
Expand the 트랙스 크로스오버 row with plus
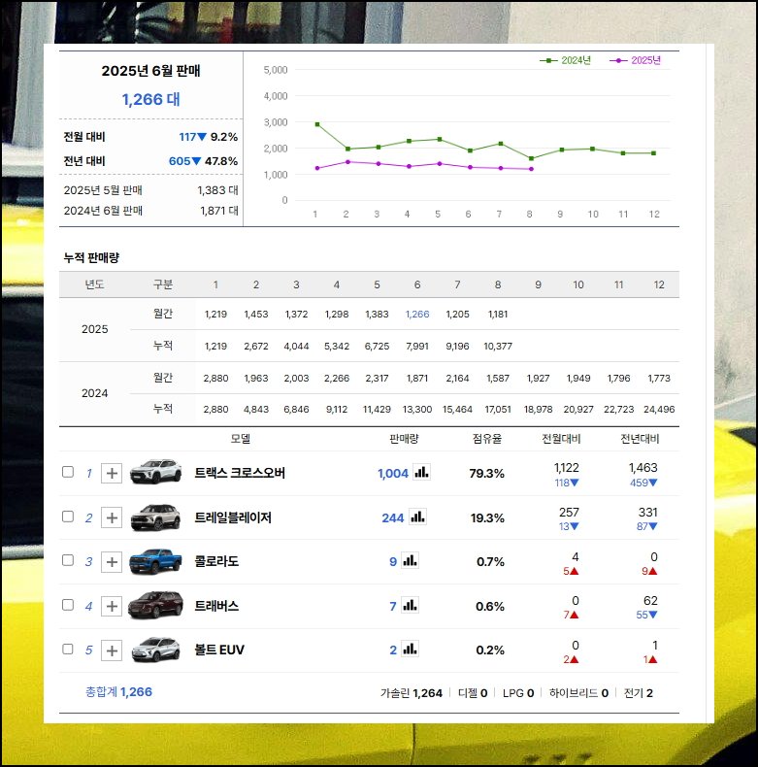pyautogui.click(x=112, y=473)
